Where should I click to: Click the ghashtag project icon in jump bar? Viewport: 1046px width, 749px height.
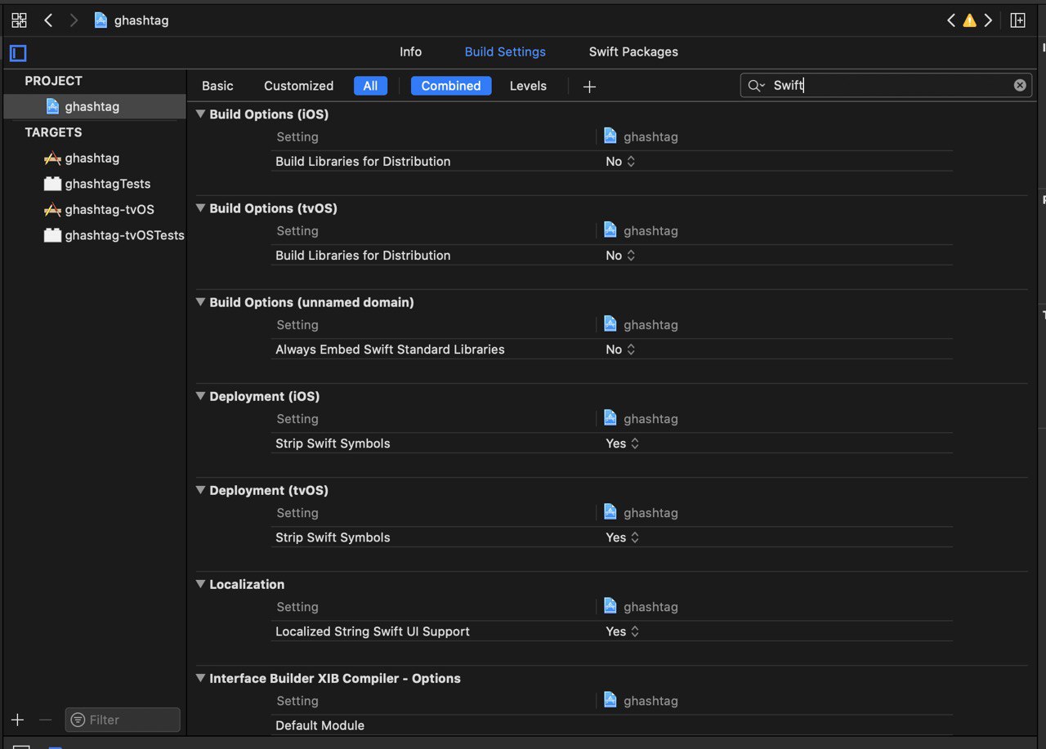101,20
